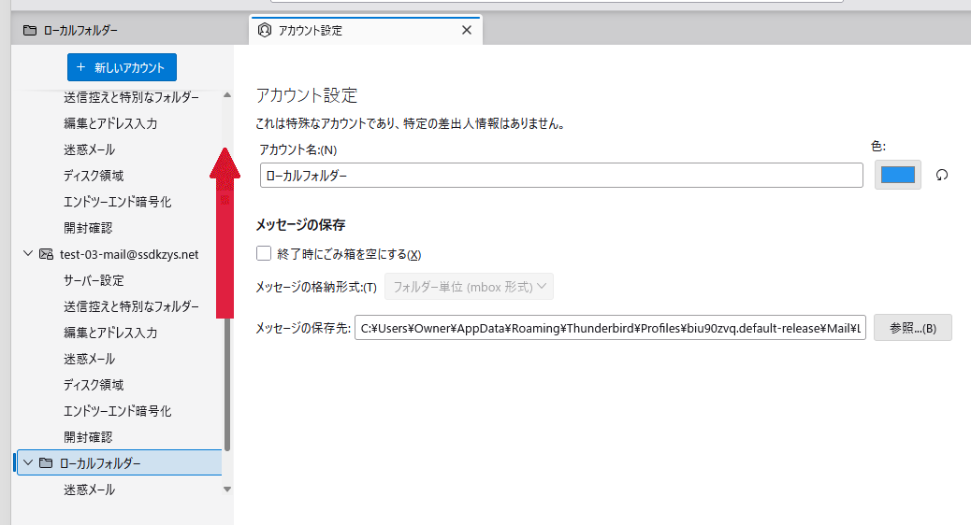Open the blue account color swatch
The image size is (971, 525).
click(897, 175)
